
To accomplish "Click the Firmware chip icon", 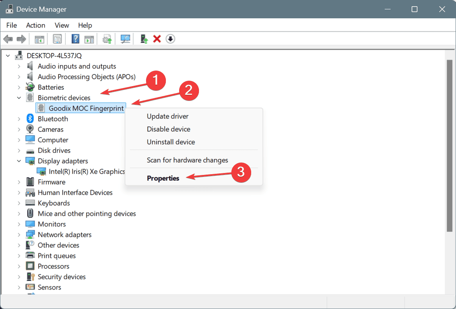I will coord(30,182).
